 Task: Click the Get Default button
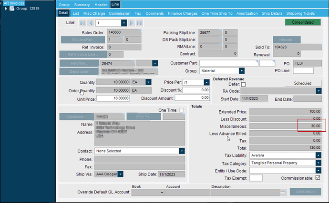[x=305, y=192]
